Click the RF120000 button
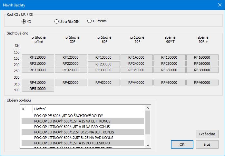The image size is (225, 156). click(x=71, y=57)
